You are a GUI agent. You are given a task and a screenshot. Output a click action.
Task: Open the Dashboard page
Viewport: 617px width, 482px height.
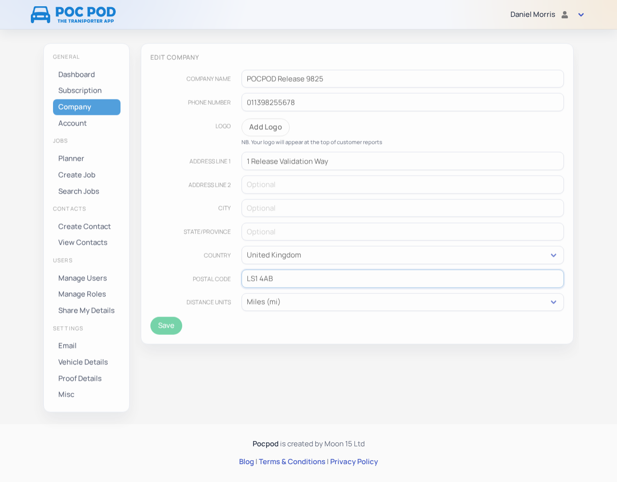(x=87, y=75)
